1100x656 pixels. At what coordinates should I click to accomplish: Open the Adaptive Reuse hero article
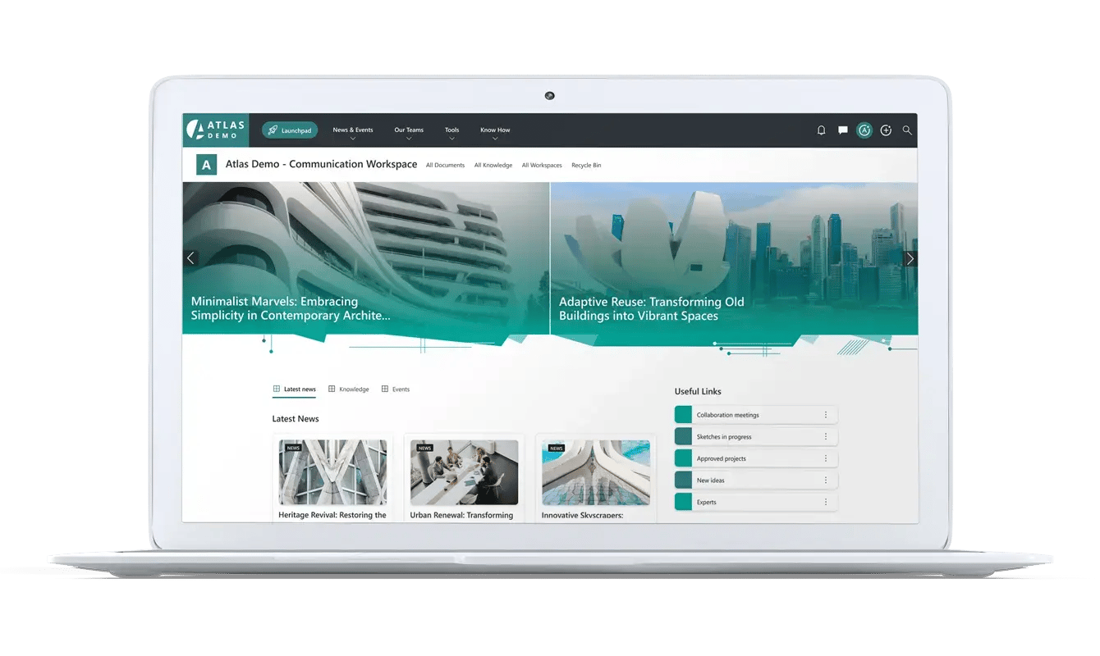pyautogui.click(x=734, y=258)
